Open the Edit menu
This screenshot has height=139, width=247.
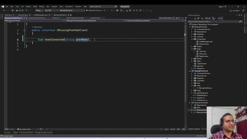click(12, 7)
